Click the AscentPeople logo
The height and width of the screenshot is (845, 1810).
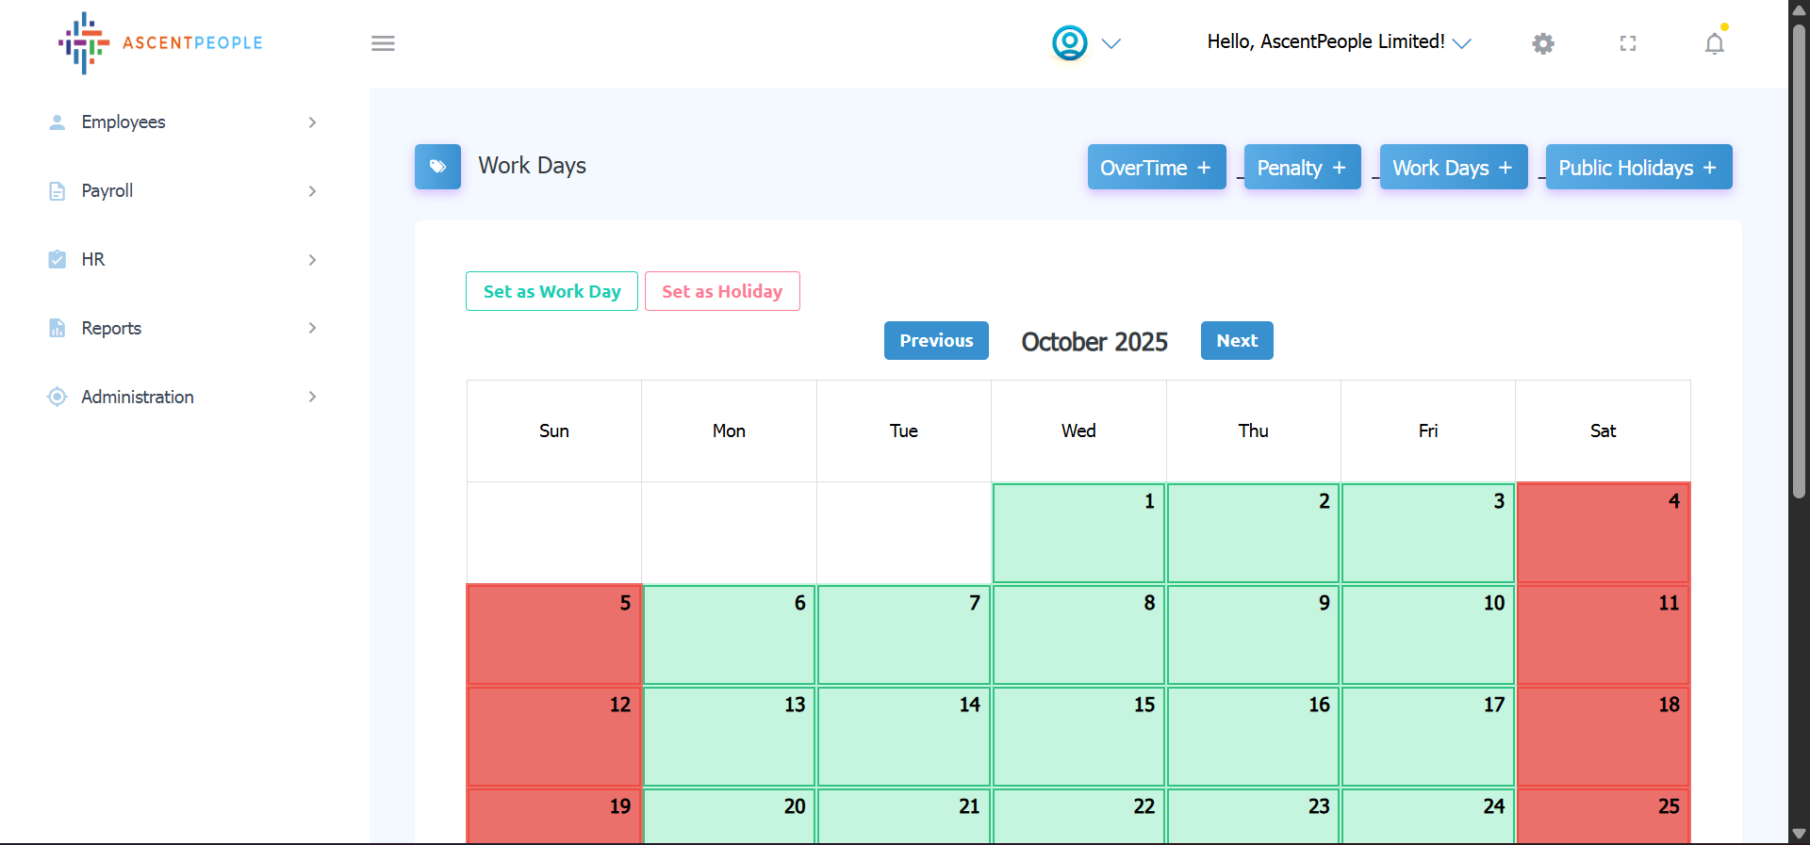pos(160,43)
